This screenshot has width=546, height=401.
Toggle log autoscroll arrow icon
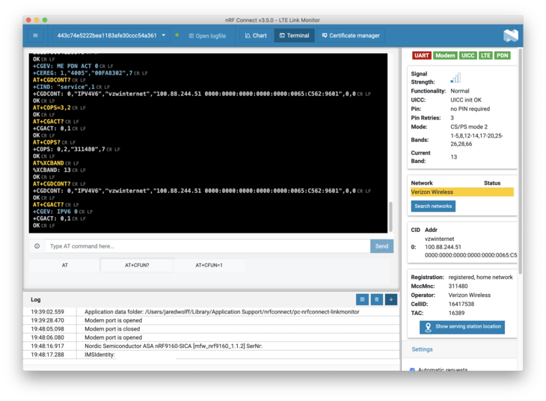click(390, 299)
